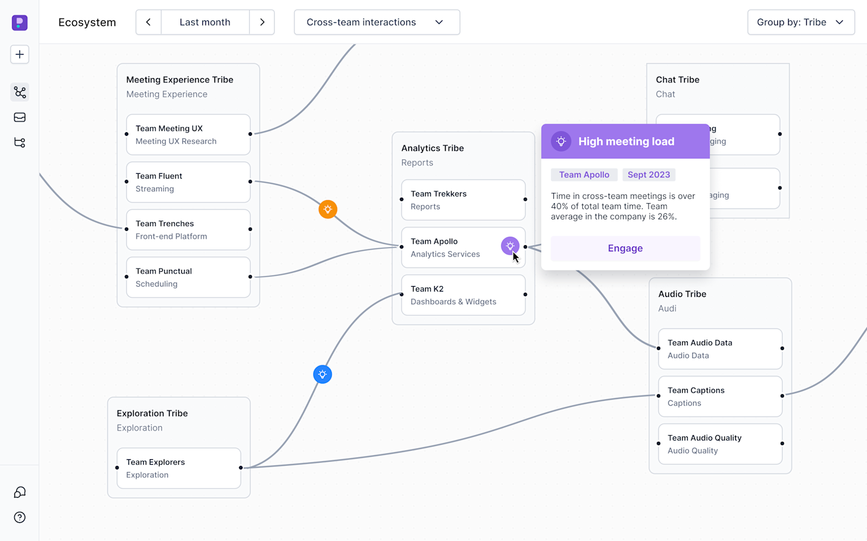This screenshot has height=541, width=867.
Task: Click the purple insight badge on Team Apollo
Action: click(x=510, y=246)
